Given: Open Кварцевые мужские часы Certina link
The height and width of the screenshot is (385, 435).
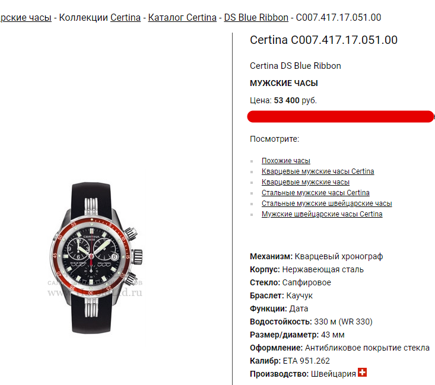Looking at the screenshot, I should [317, 171].
